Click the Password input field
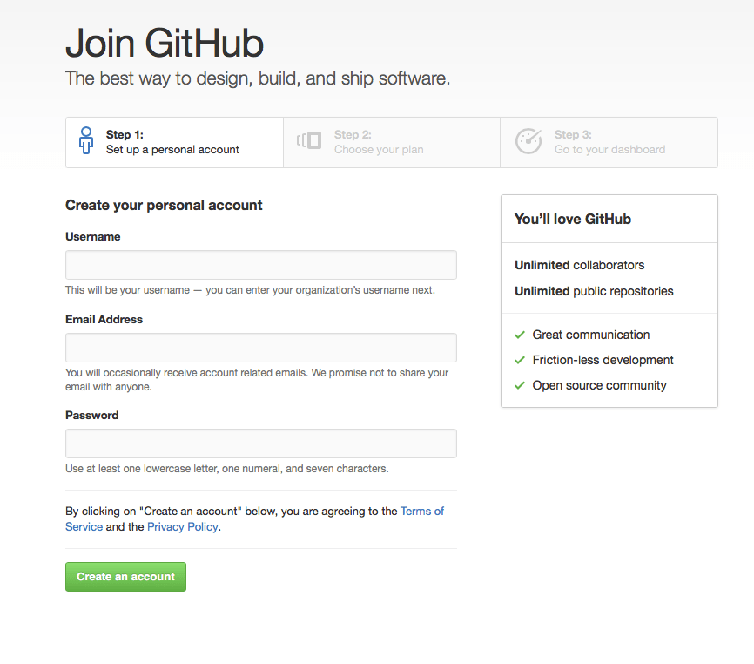 (260, 443)
